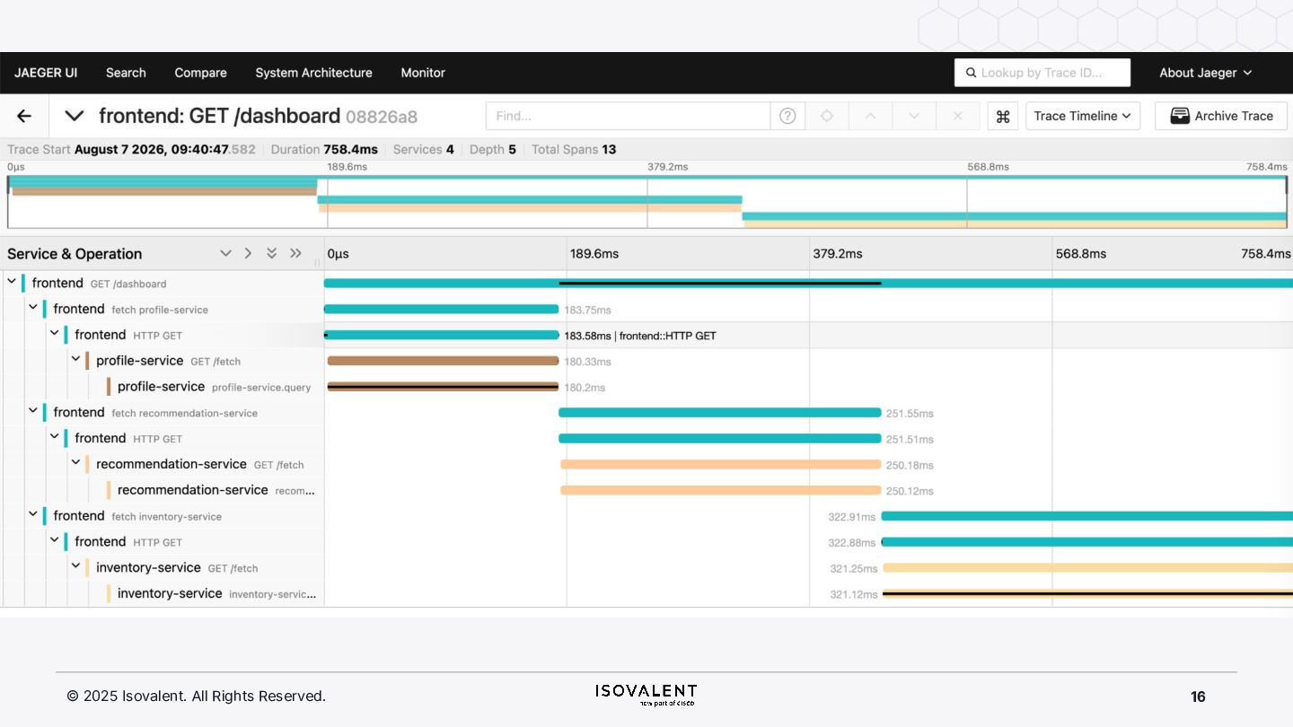The image size is (1293, 727).
Task: Collapse the frontend GET /dashboard root span
Action: pos(12,282)
